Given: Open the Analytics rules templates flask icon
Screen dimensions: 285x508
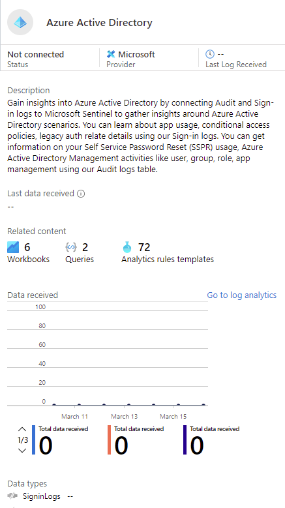Looking at the screenshot, I should coord(127,247).
